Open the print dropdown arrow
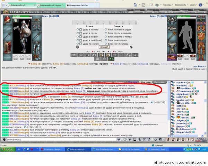Screen dimensions: 208x166 161,5
